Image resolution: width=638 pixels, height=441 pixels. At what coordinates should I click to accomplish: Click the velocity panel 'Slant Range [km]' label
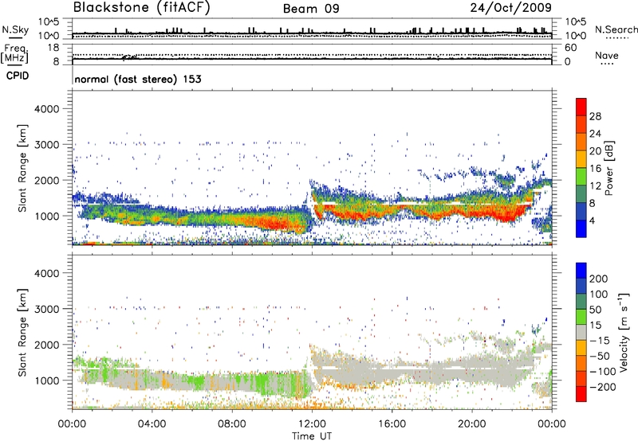[22, 332]
